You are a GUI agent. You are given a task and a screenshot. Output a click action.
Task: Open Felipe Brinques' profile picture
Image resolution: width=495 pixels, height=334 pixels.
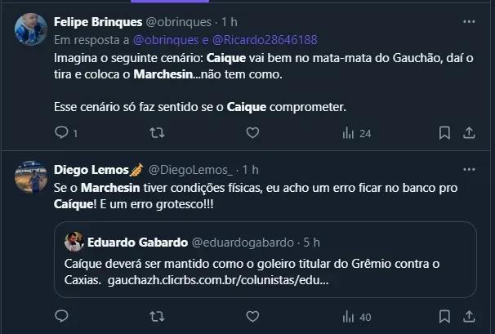30,29
